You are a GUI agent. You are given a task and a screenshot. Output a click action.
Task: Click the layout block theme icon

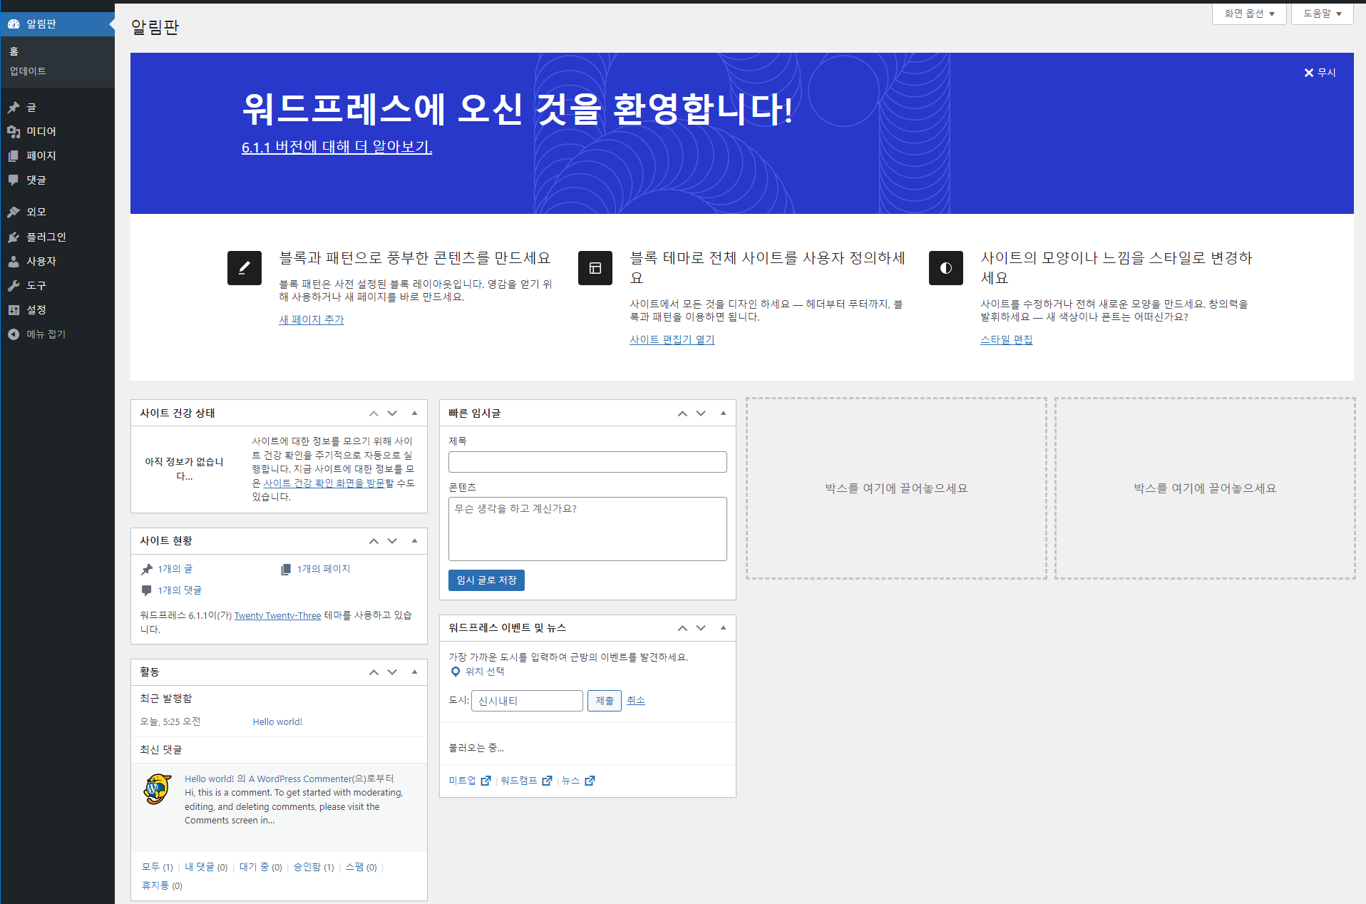(595, 268)
